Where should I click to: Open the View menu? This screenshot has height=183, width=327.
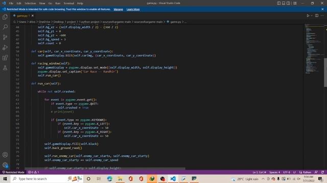pyautogui.click(x=42, y=4)
